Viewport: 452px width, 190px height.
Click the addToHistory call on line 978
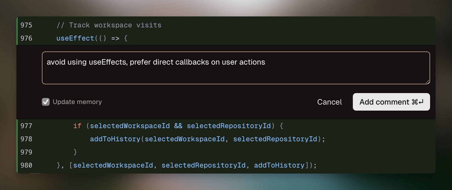[x=115, y=139]
